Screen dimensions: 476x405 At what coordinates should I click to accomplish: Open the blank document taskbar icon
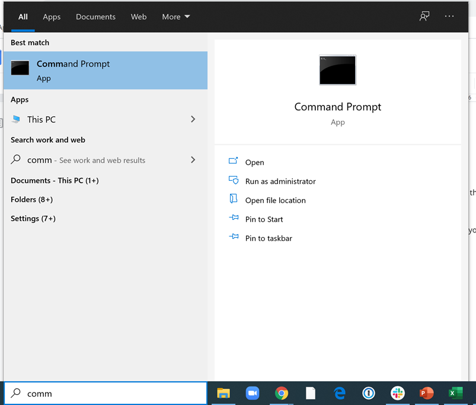[x=311, y=393]
